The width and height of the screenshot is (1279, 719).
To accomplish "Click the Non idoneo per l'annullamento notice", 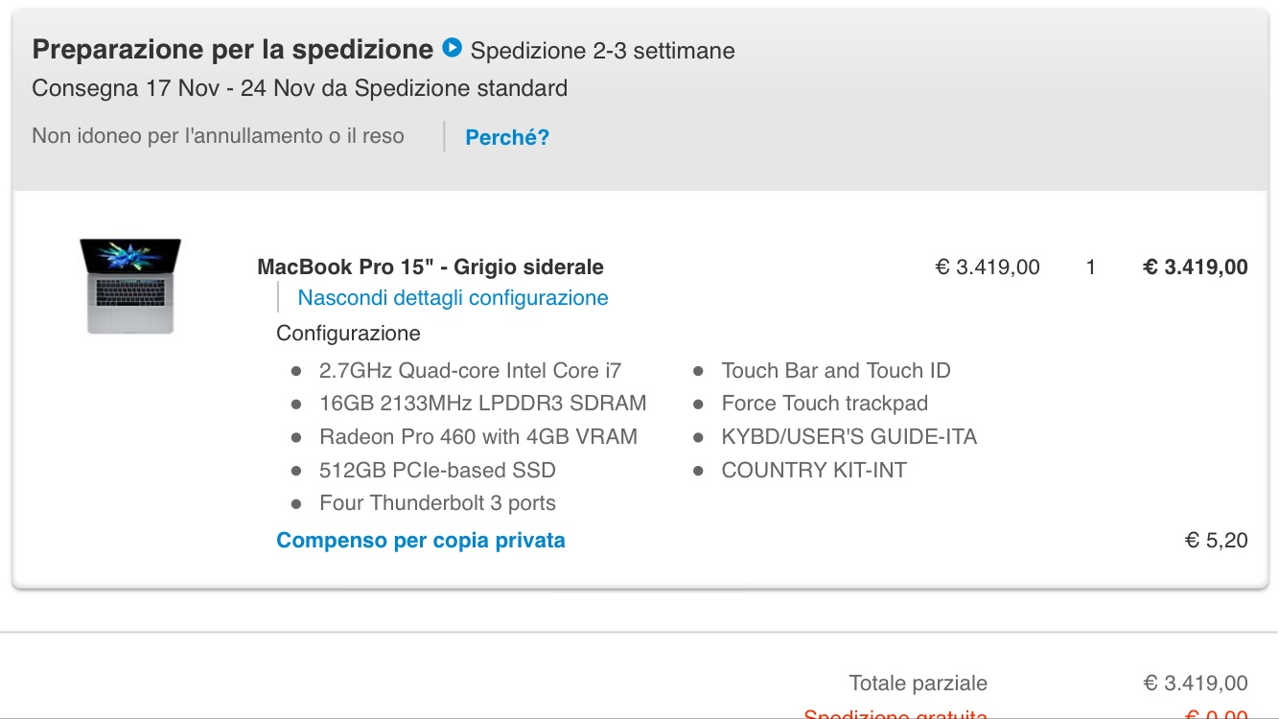I will pyautogui.click(x=218, y=136).
